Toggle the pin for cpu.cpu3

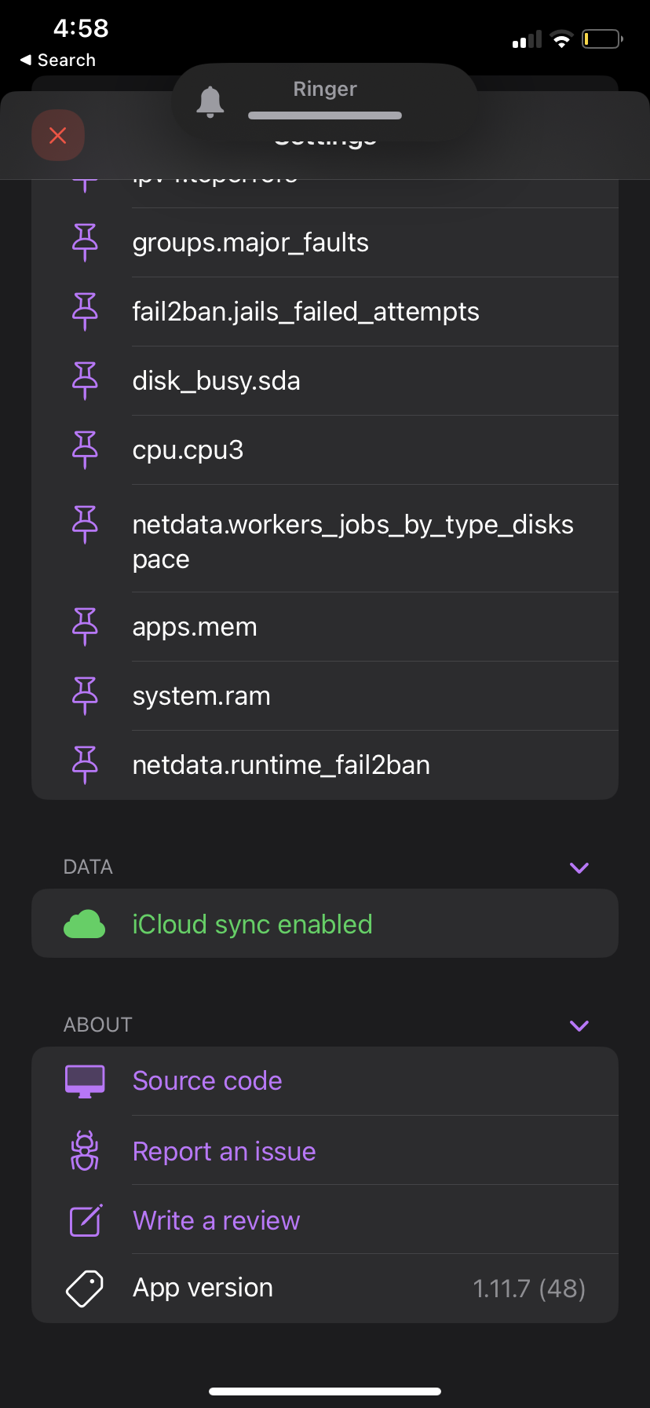(x=85, y=450)
